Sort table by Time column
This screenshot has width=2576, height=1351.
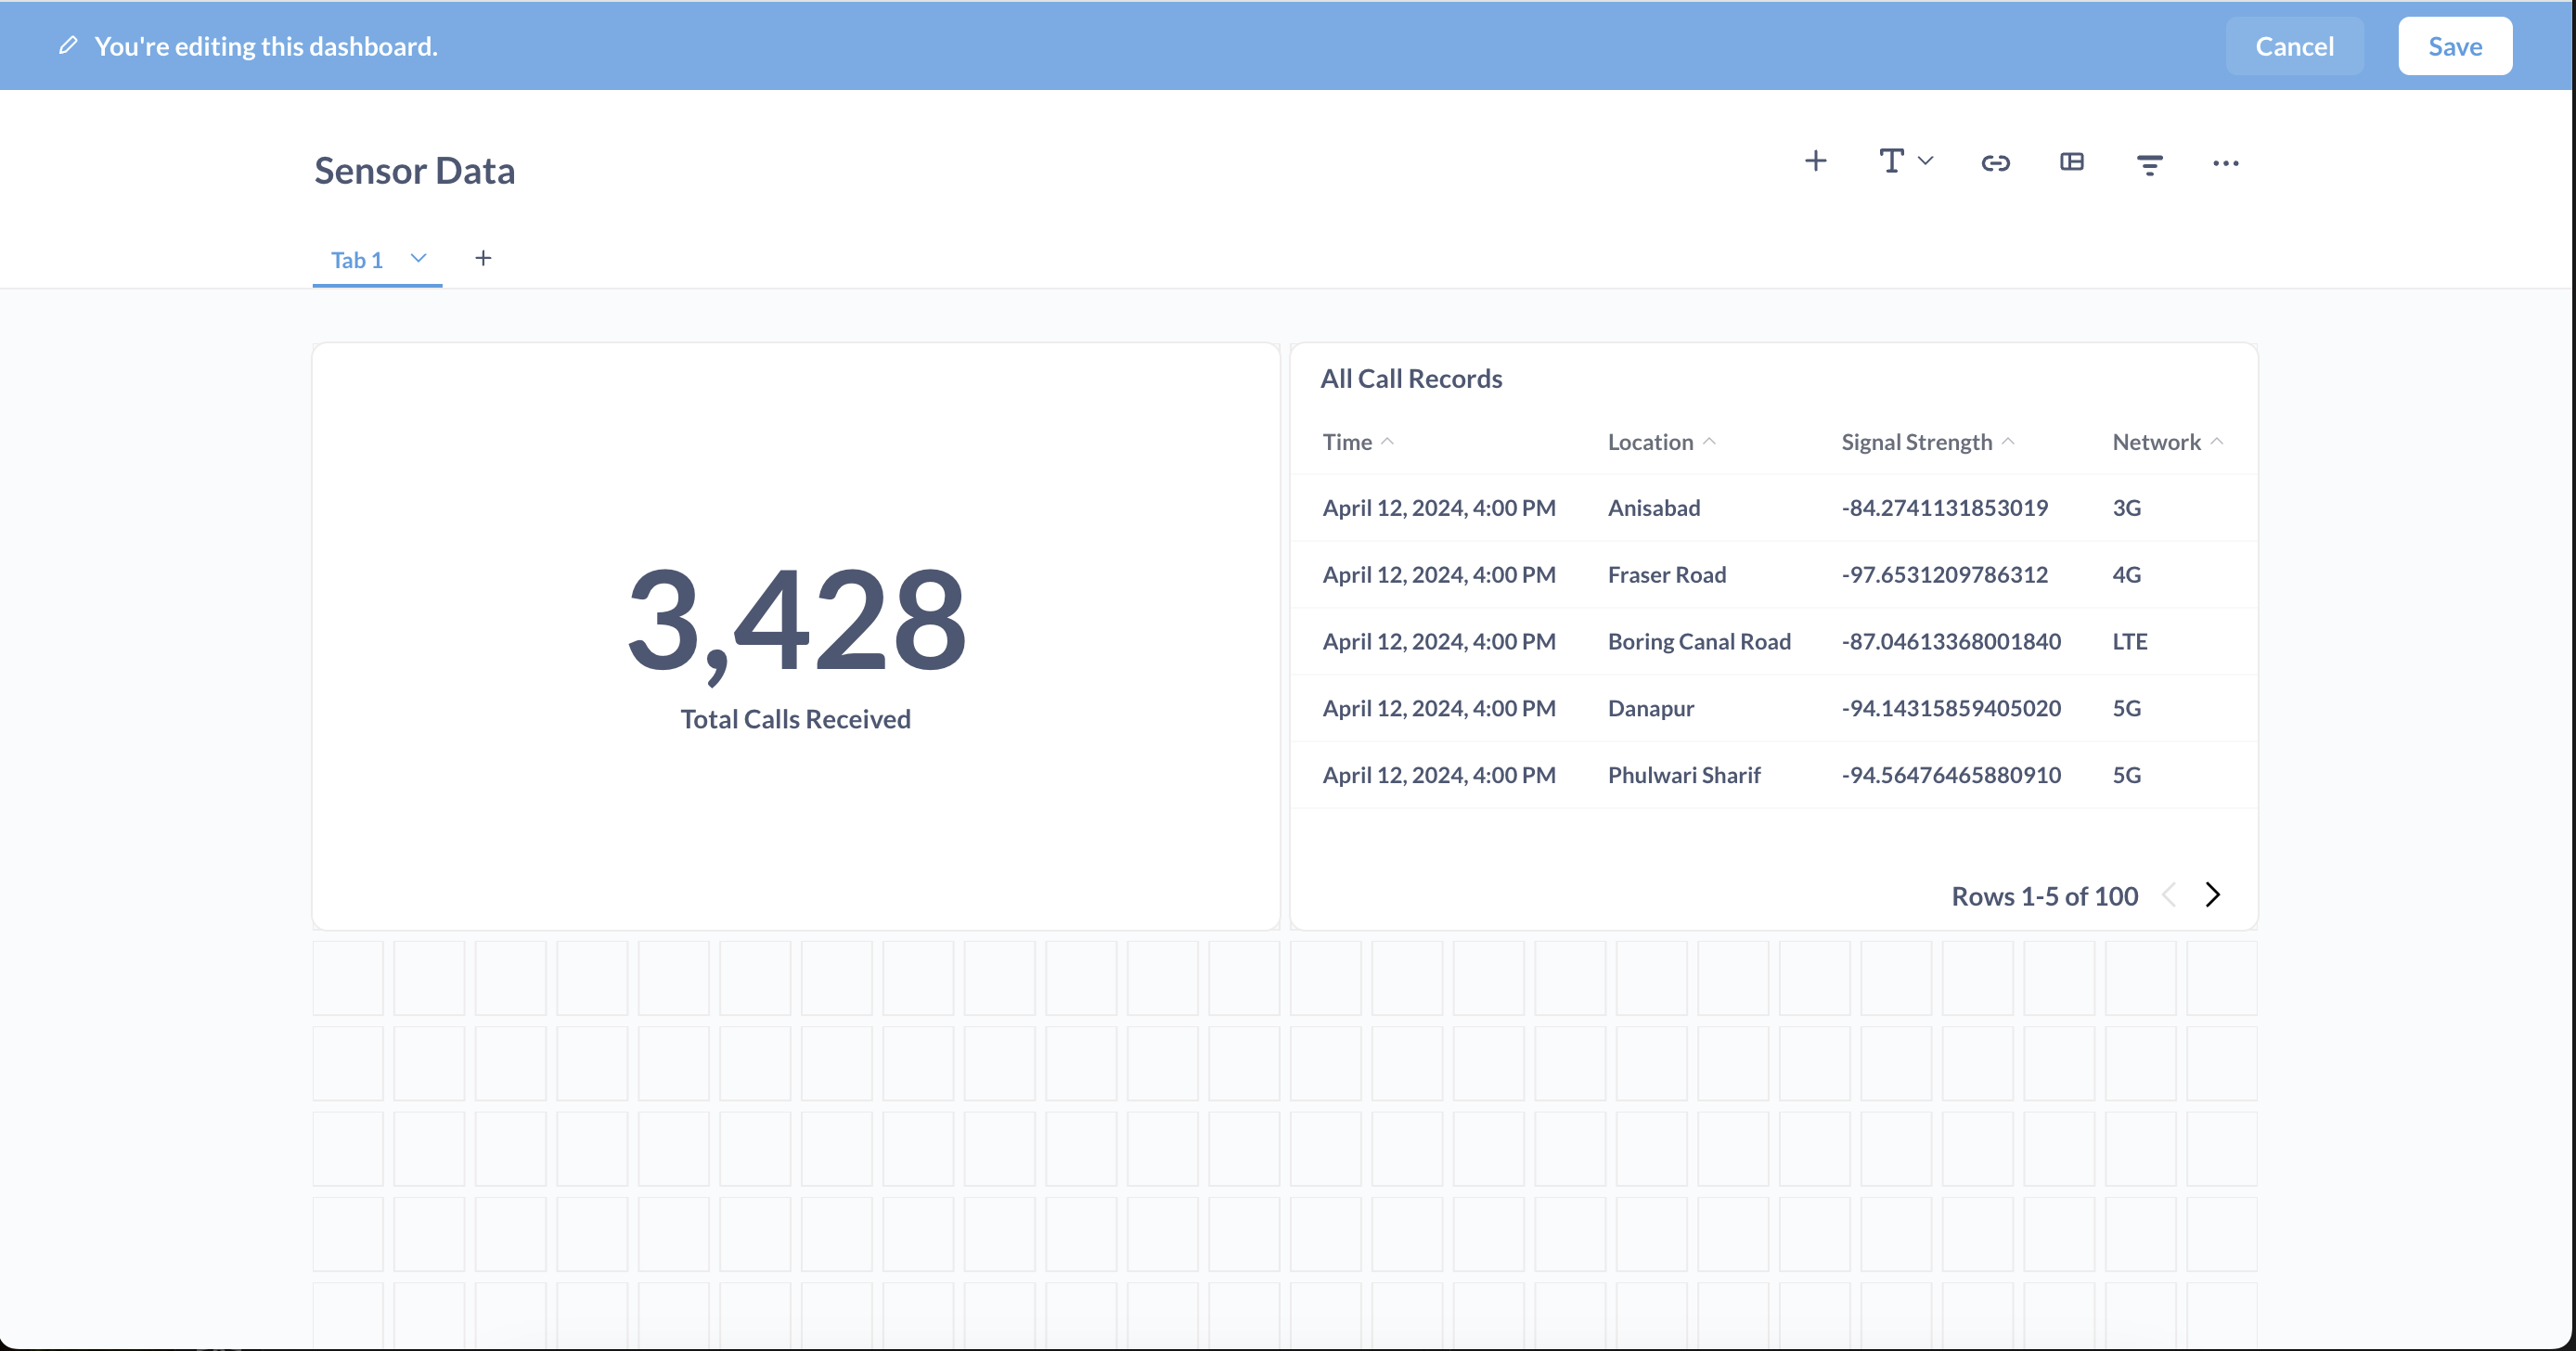pos(1347,442)
